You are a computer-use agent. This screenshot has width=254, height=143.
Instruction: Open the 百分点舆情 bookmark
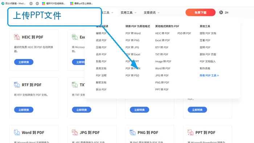(14, 3)
